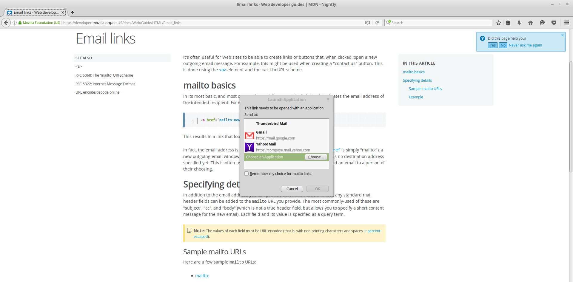Screen dimensions: 573x282
Task: Click the OK button in dialog
Action: pos(318,189)
